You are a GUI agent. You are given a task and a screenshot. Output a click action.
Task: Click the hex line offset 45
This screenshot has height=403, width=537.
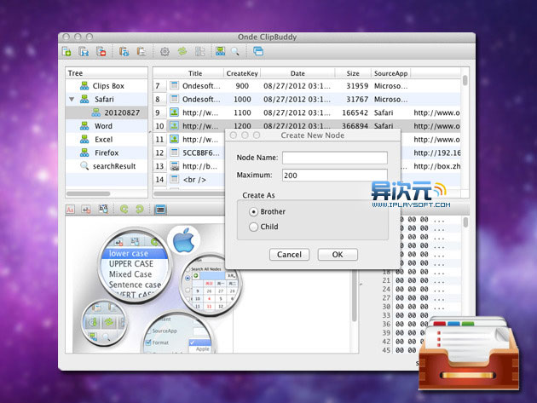click(x=386, y=350)
